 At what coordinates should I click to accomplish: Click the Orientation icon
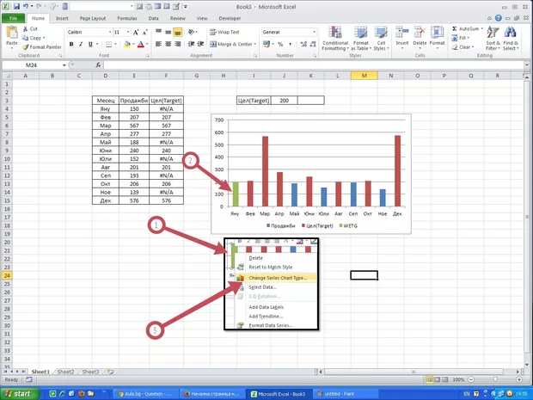pyautogui.click(x=192, y=32)
